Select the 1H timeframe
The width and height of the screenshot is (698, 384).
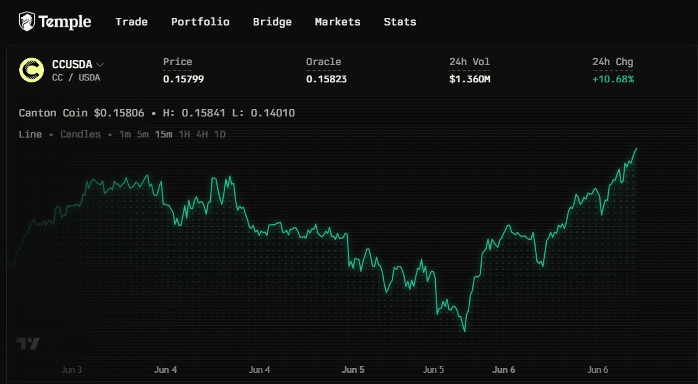point(184,134)
